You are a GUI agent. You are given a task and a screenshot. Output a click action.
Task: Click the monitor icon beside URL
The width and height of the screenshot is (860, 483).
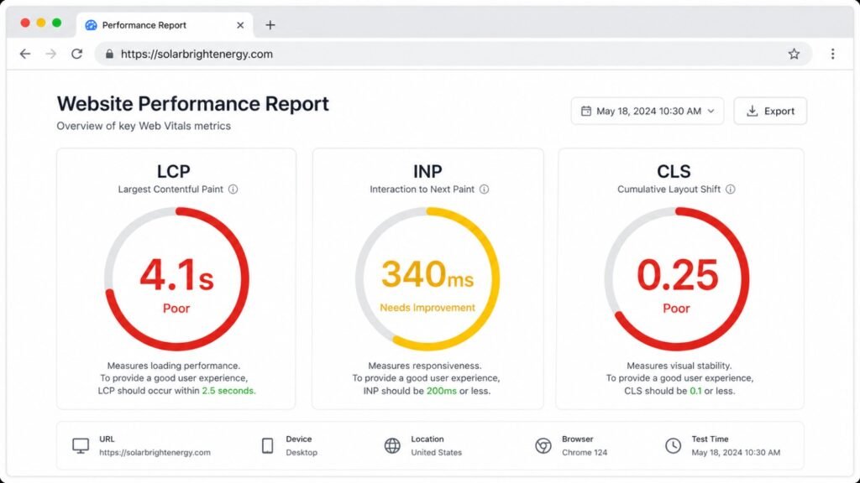[81, 446]
